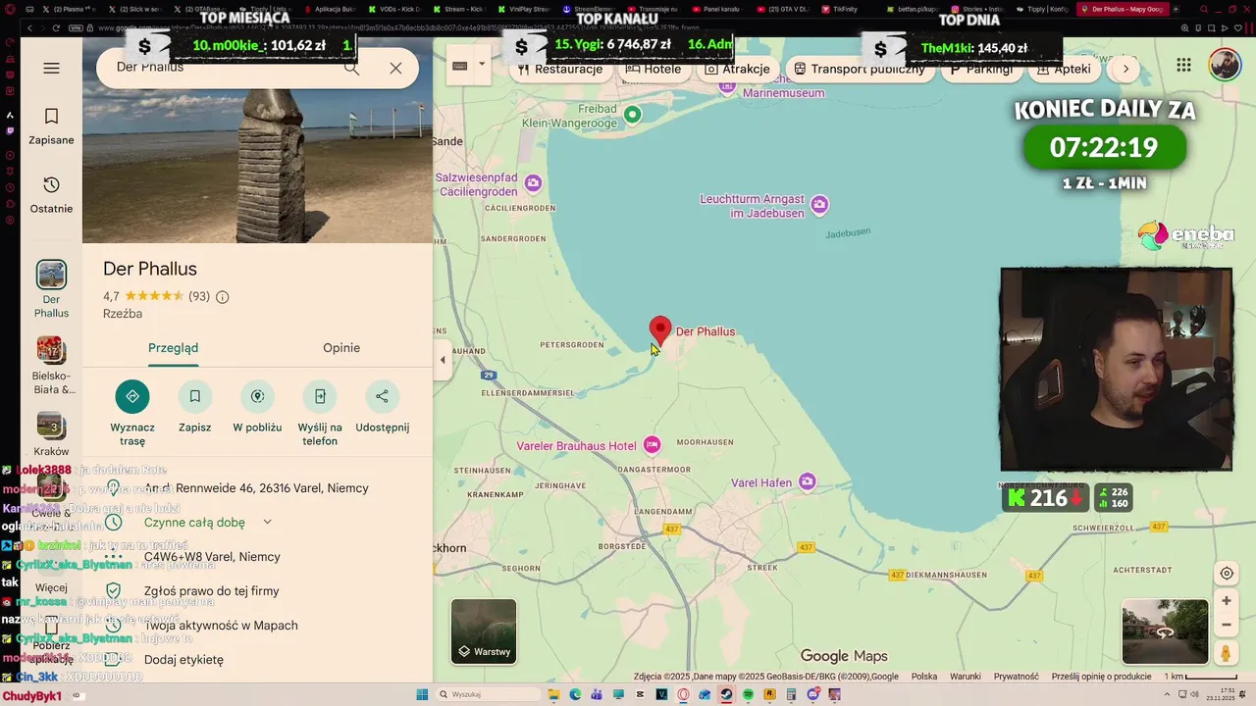Open the Windows Start button
1256x706 pixels.
[422, 694]
